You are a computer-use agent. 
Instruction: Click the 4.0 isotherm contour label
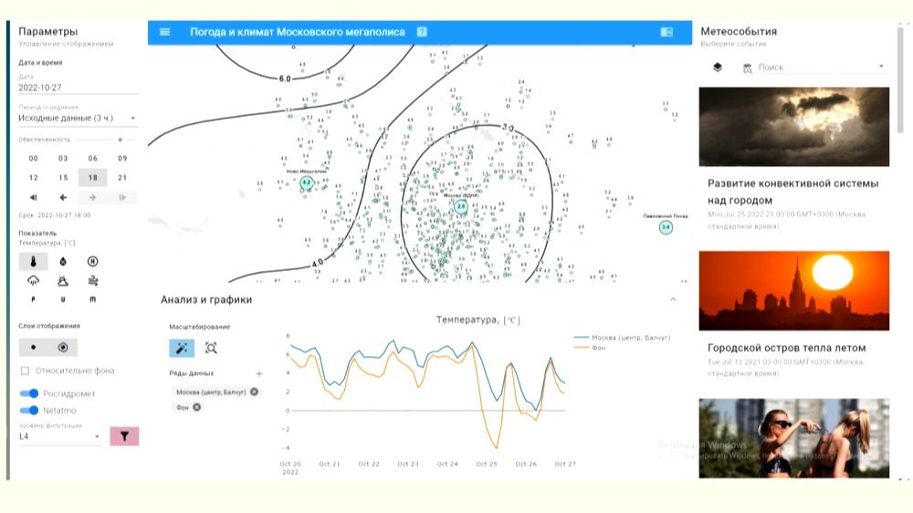(x=318, y=263)
